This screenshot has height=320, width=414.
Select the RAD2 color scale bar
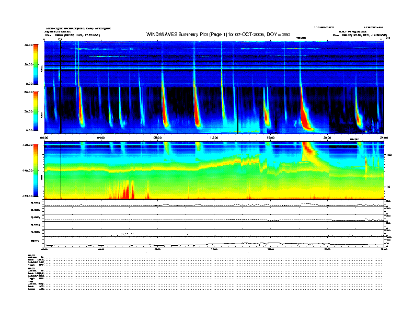click(36, 64)
